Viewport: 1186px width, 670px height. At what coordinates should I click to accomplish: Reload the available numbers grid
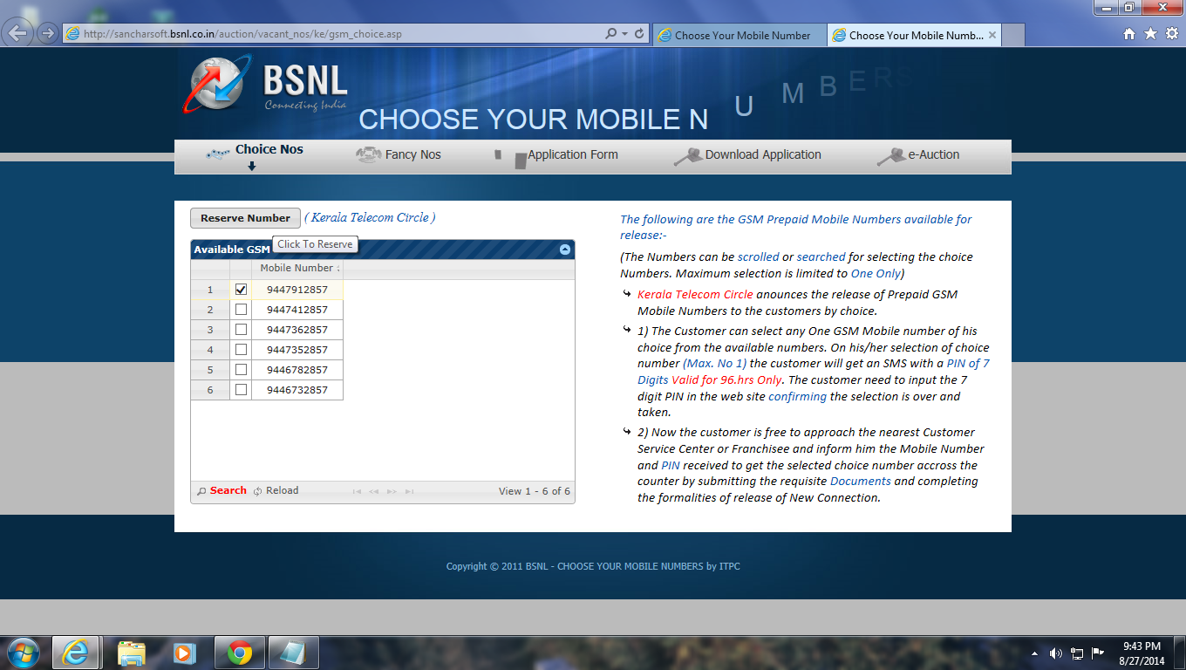point(282,491)
